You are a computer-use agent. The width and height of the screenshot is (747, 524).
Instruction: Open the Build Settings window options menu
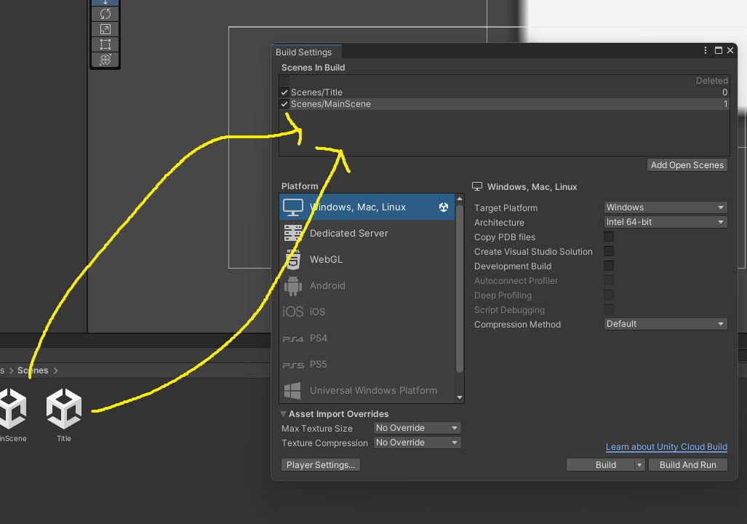coord(706,50)
